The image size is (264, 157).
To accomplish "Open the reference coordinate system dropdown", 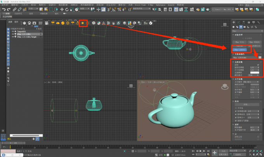I will click(x=85, y=9).
